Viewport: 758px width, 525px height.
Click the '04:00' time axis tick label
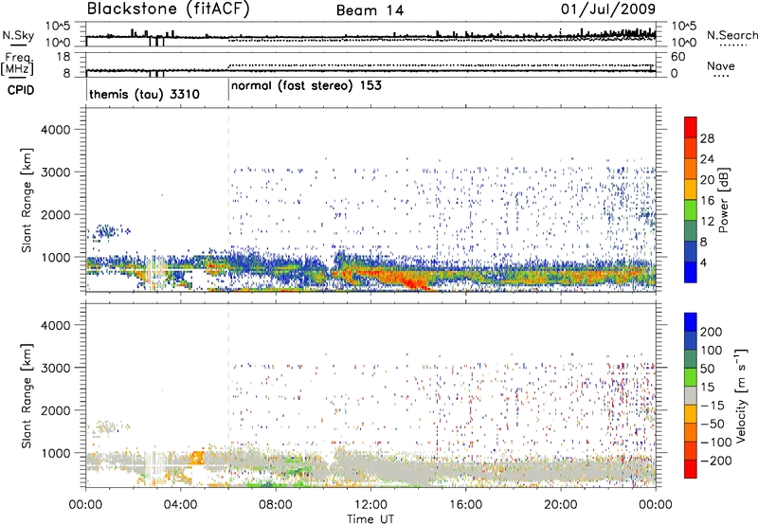coord(180,505)
